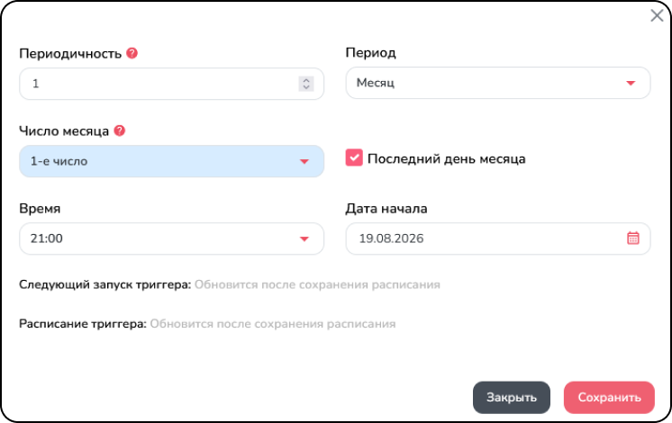Click the red arrow in Период field
The image size is (672, 423).
tap(631, 83)
